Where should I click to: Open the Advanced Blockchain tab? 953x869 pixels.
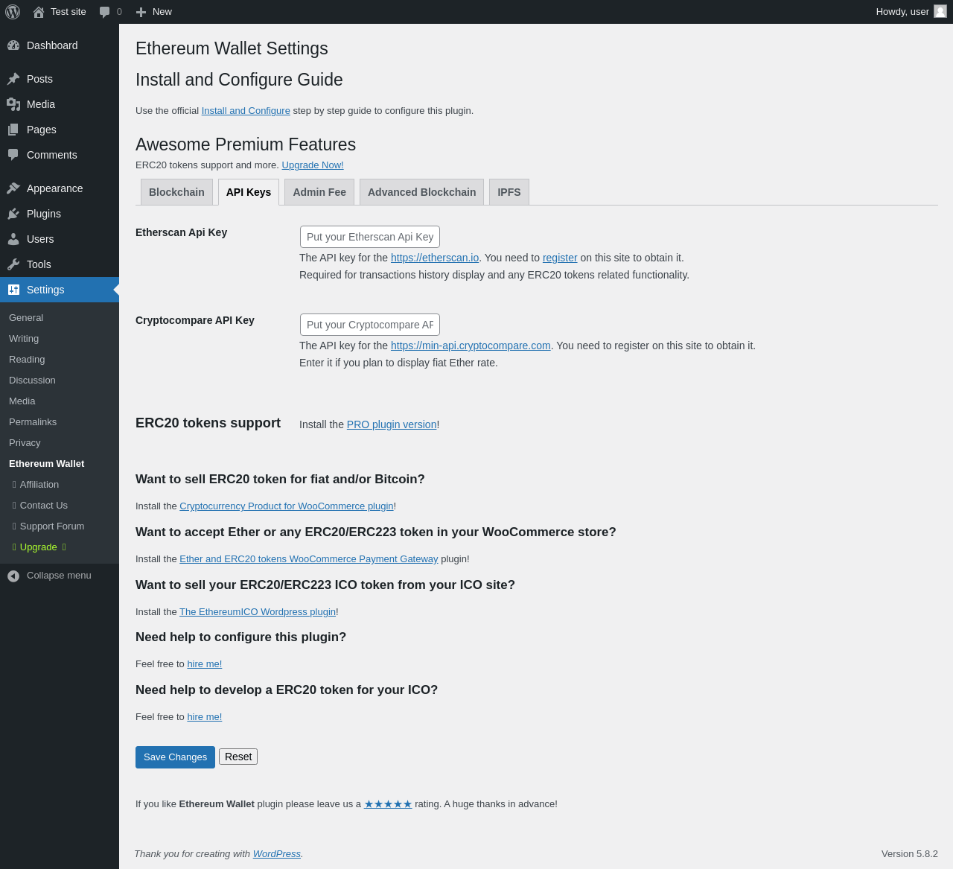tap(421, 192)
